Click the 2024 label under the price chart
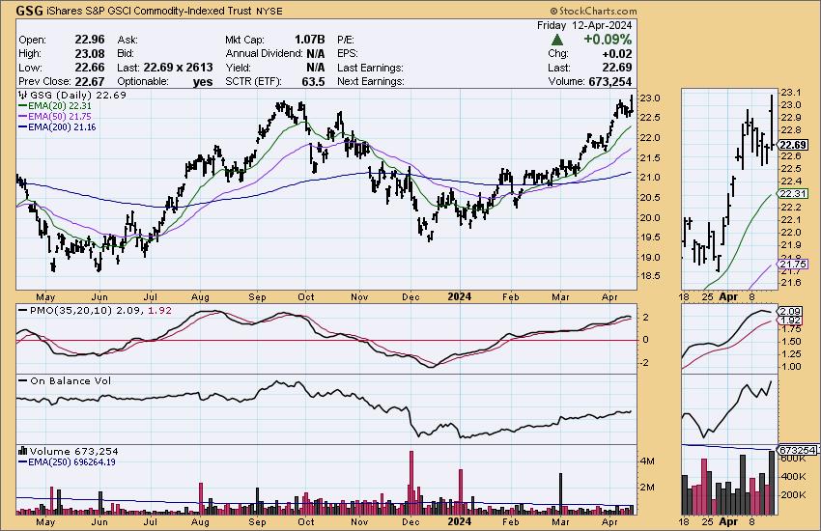Viewport: 821px width, 531px height. tap(459, 296)
